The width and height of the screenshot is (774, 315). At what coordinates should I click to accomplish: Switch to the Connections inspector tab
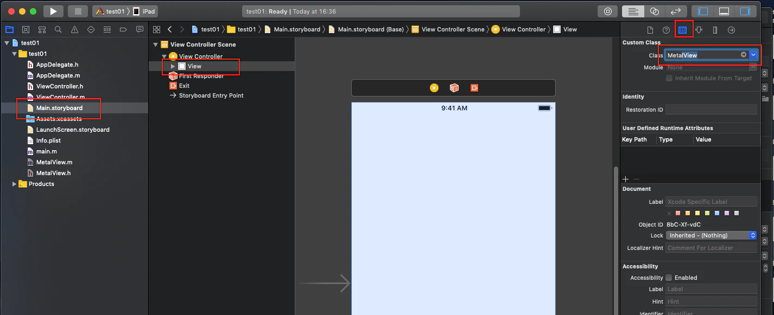tap(732, 30)
